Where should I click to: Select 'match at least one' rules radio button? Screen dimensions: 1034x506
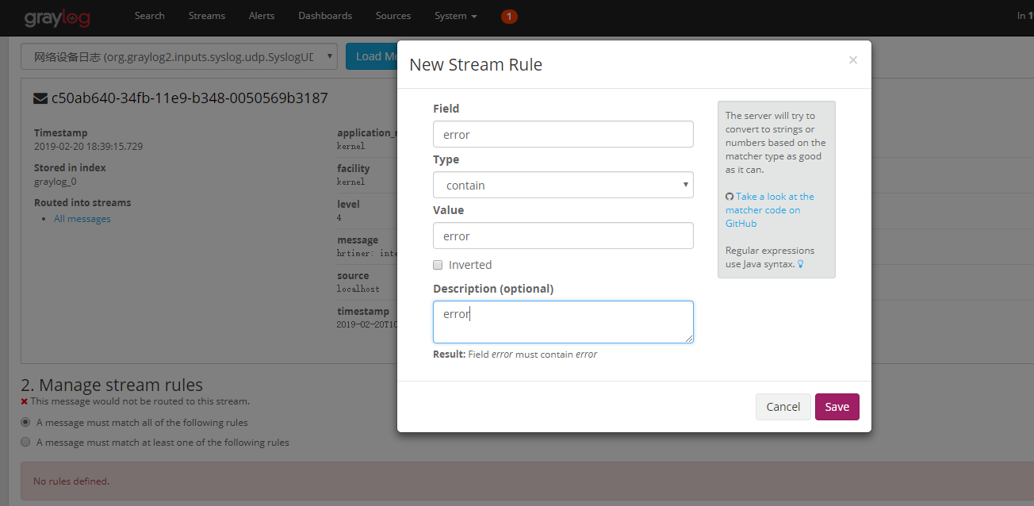tap(25, 443)
